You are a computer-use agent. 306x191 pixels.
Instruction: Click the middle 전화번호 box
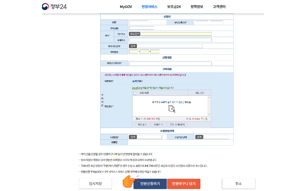coord(145,52)
